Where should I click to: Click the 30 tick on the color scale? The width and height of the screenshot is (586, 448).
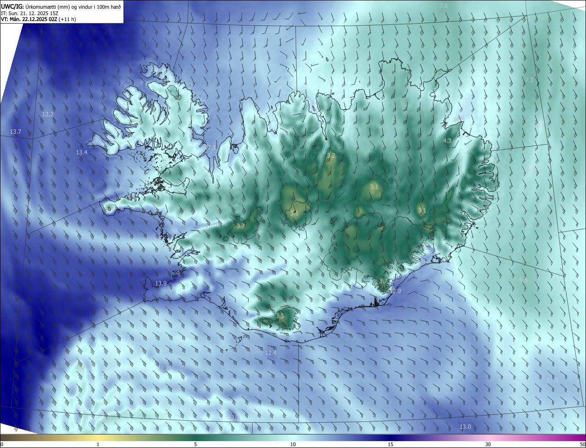[x=488, y=444]
